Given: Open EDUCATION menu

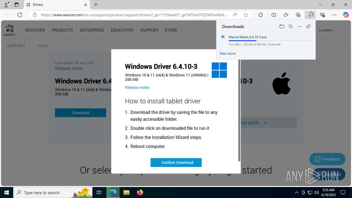Looking at the screenshot, I should [122, 30].
